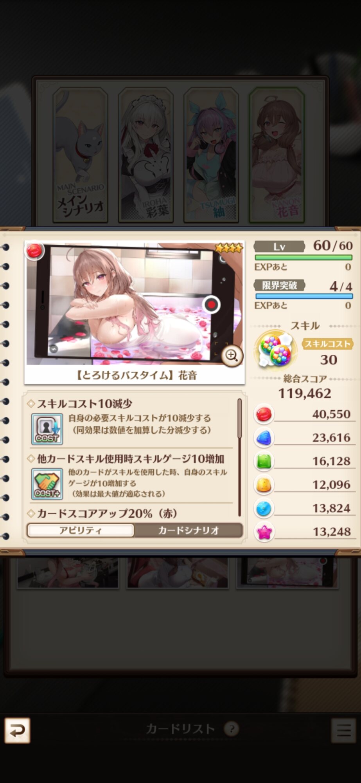The width and height of the screenshot is (361, 783).
Task: Open the hamburger menu icon
Action: click(343, 730)
